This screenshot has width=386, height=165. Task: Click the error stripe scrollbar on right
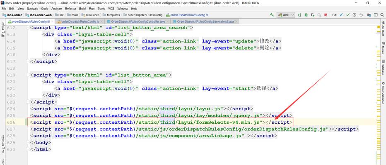(x=379, y=94)
